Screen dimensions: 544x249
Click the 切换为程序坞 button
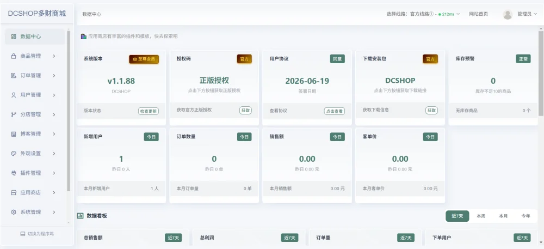point(37,234)
